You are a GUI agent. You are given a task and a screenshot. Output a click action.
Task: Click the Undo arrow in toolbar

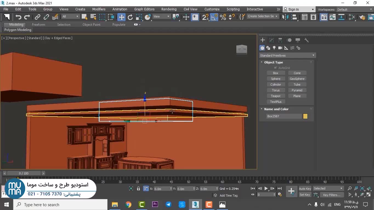pos(18,17)
